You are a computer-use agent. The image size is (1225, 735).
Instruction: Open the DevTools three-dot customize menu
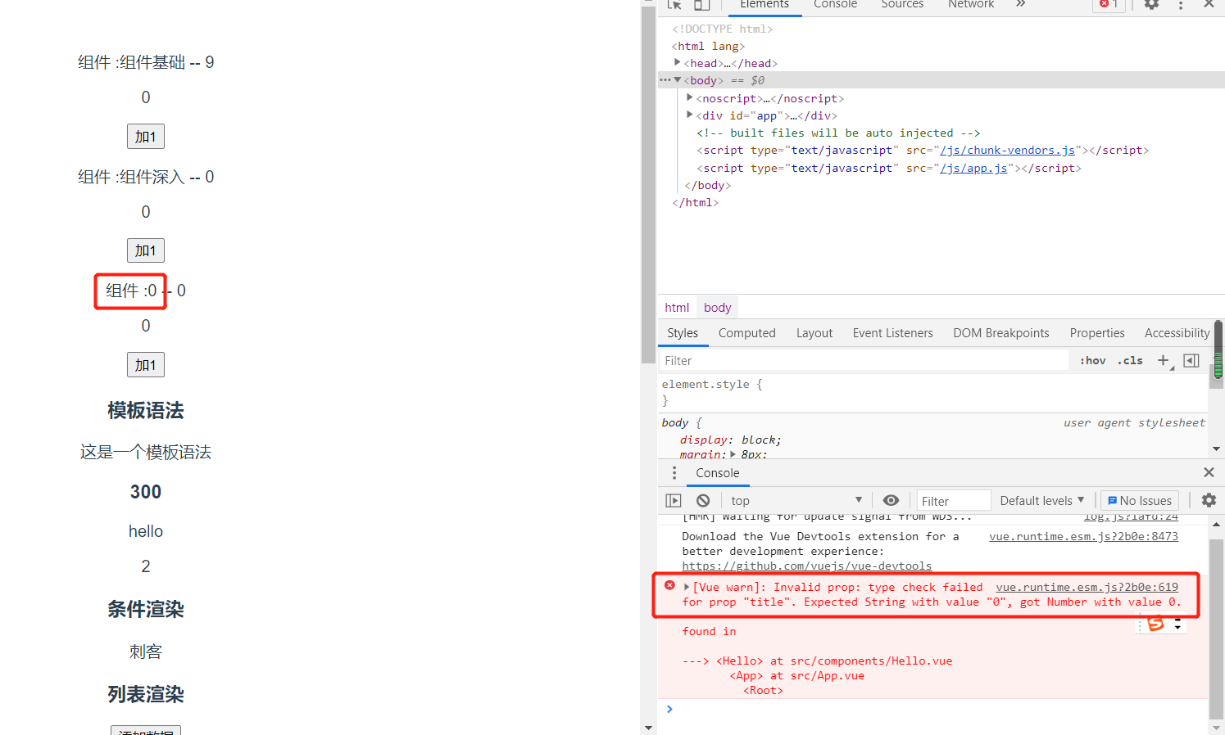coord(1181,5)
